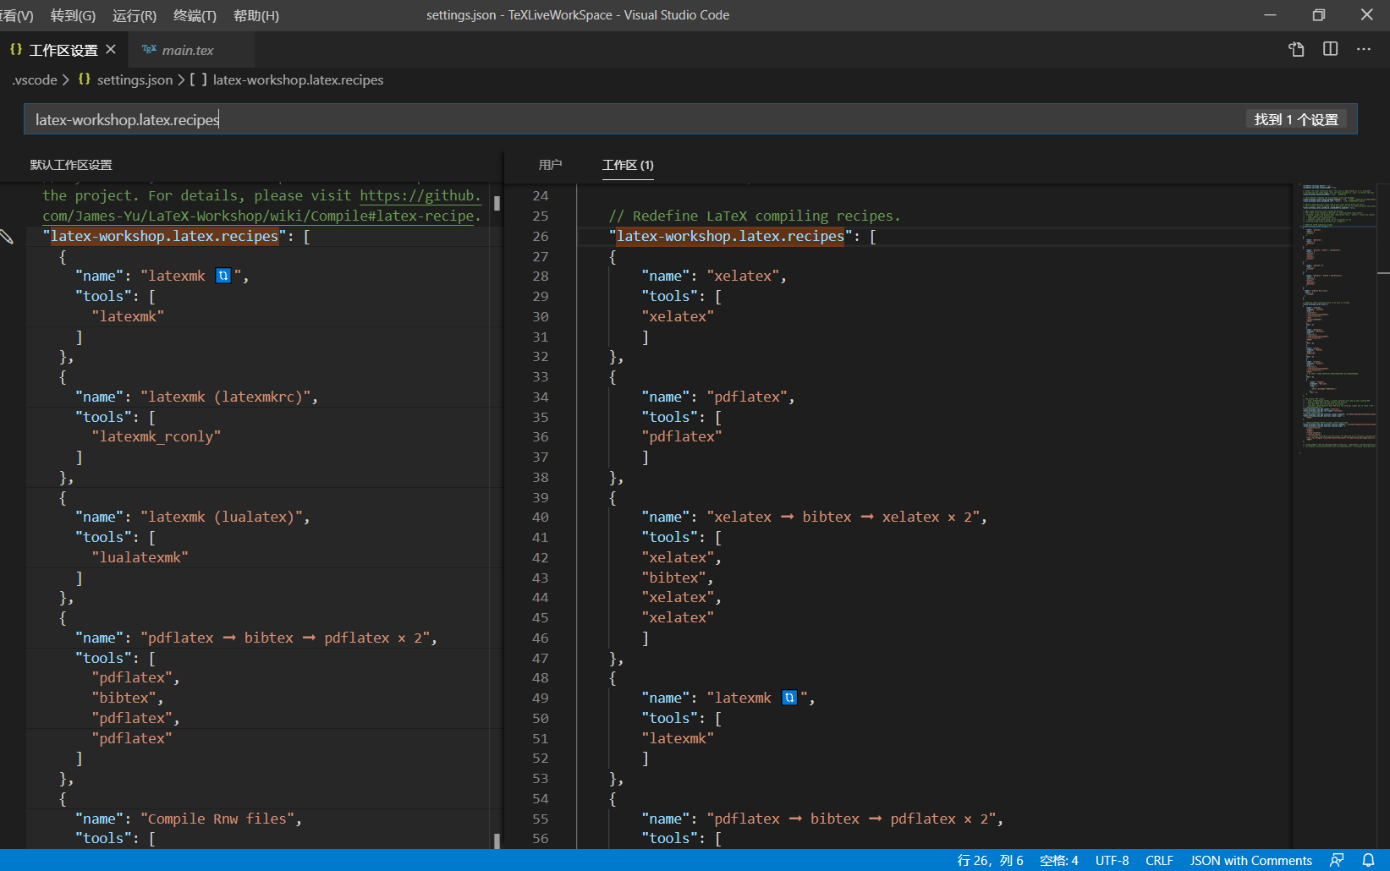Close the 工作区设置 tab

pos(111,50)
